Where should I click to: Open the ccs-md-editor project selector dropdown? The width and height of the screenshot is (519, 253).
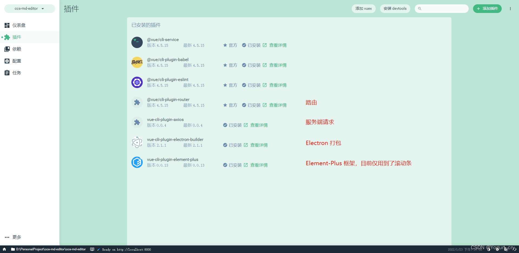tap(29, 8)
